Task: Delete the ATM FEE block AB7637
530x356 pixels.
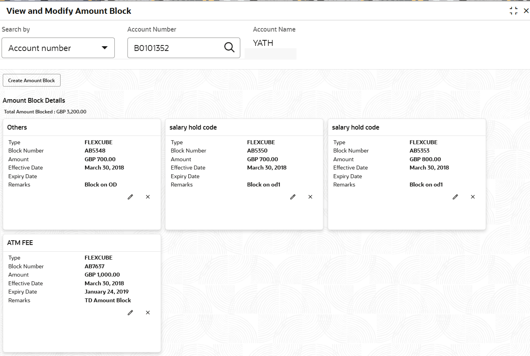Action: (x=148, y=313)
